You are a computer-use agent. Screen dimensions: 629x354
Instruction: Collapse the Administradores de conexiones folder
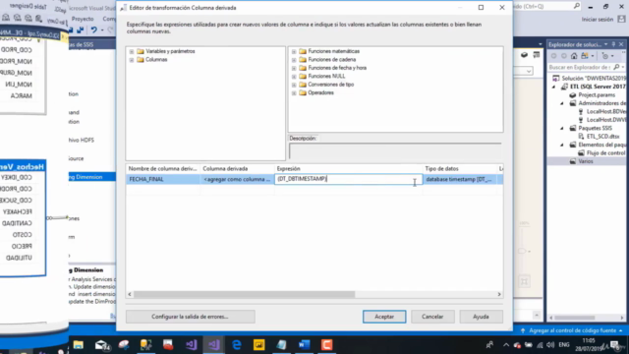(x=562, y=103)
